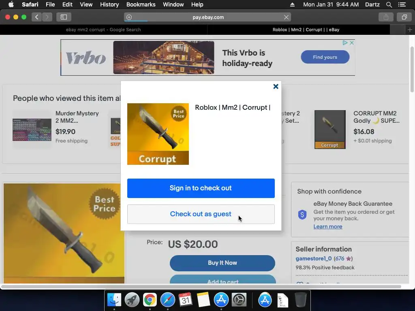The image size is (415, 311).
Task: Open seller gamestore1_0 profile link
Action: (313, 258)
